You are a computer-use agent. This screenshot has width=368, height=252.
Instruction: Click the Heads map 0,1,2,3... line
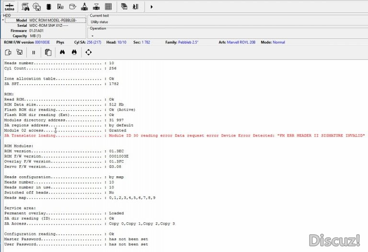point(80,197)
